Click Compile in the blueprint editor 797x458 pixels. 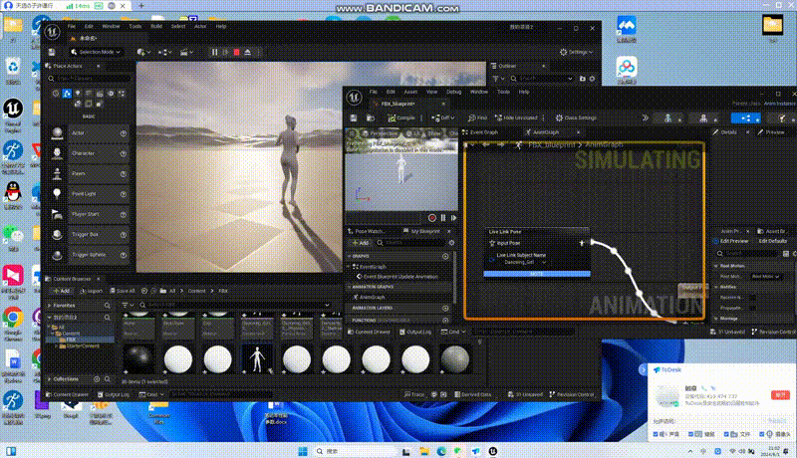click(x=401, y=117)
